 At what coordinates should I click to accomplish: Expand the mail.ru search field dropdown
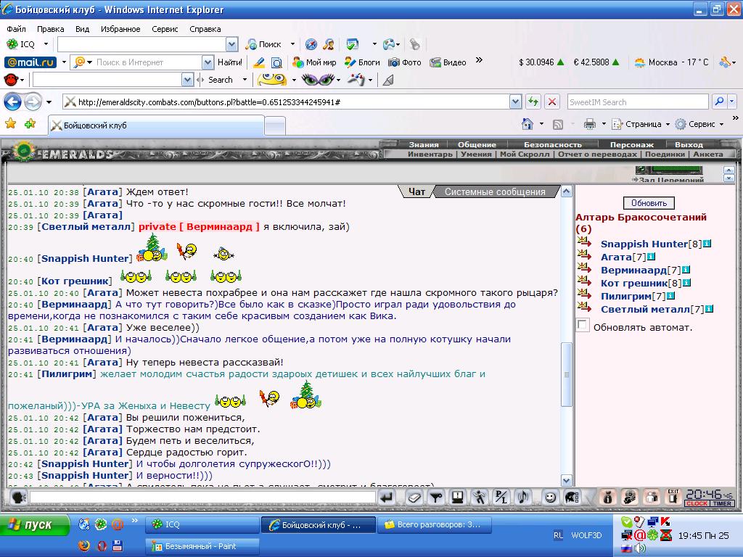[x=208, y=62]
